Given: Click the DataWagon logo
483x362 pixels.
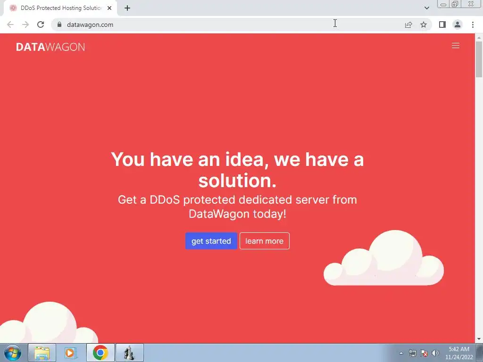Looking at the screenshot, I should 50,47.
